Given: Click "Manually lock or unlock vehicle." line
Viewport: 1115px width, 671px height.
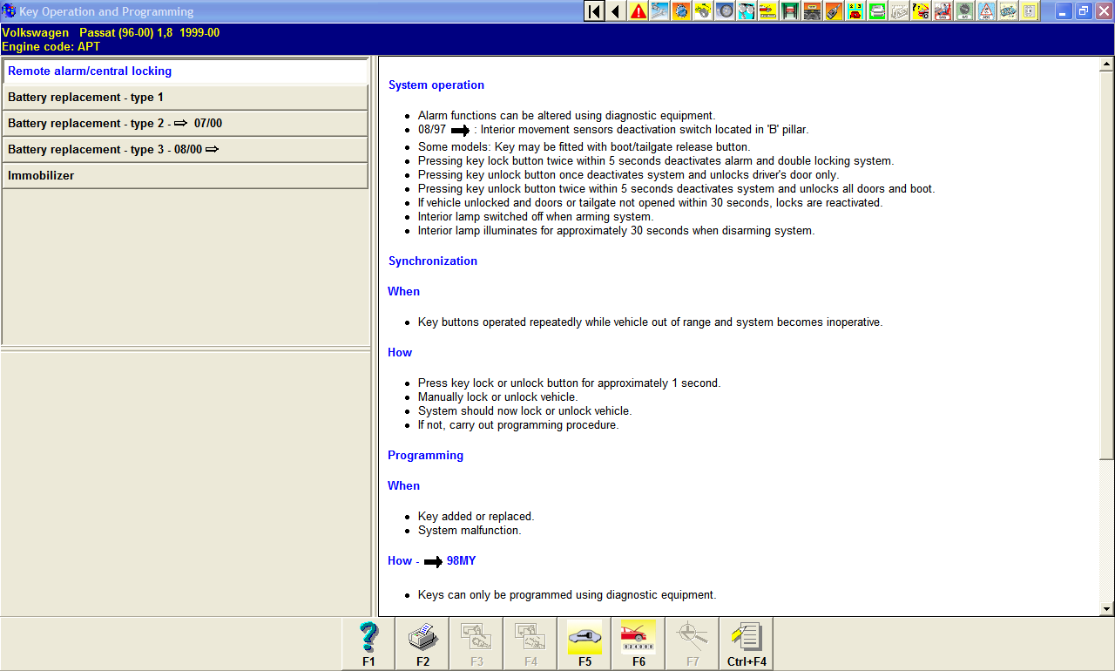Looking at the screenshot, I should (497, 397).
